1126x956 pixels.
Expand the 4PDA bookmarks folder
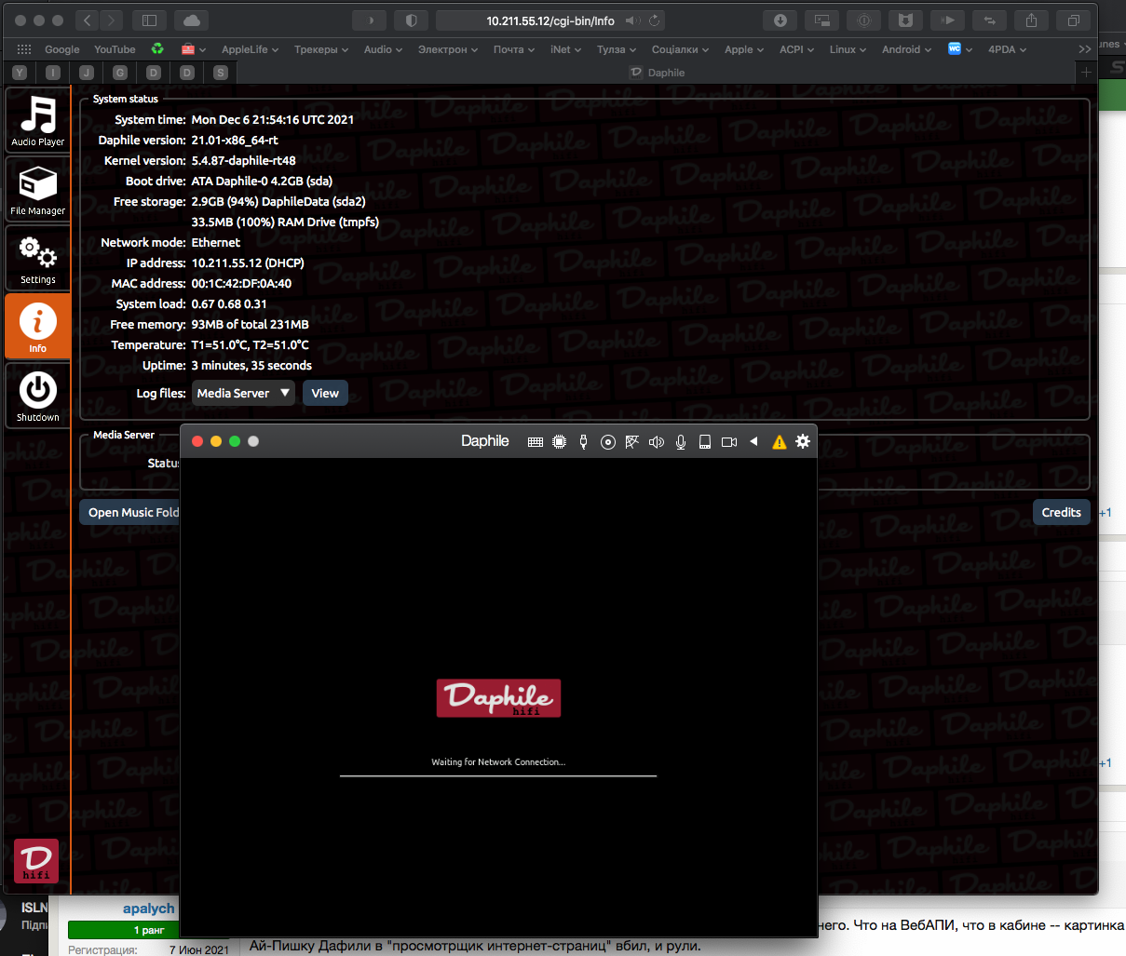coord(1007,49)
